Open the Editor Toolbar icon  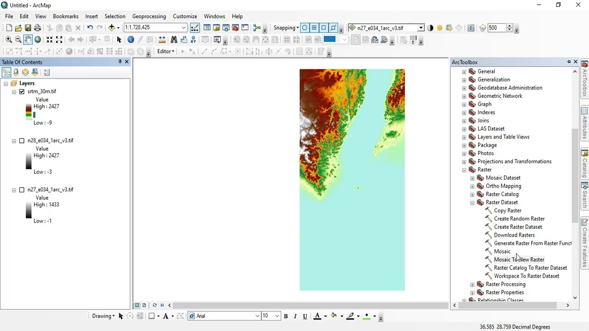(195, 28)
